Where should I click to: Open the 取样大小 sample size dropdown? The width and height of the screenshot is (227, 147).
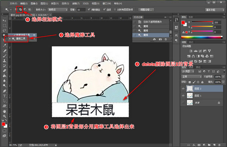click(x=58, y=10)
